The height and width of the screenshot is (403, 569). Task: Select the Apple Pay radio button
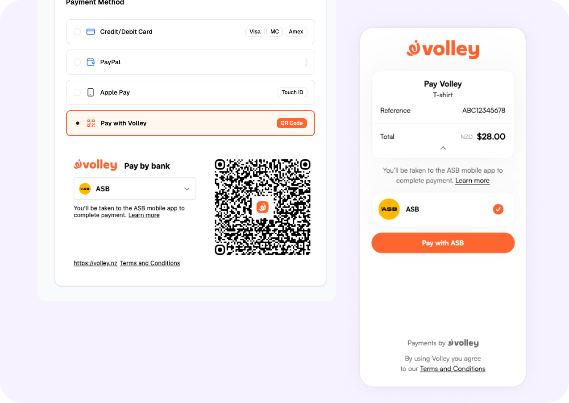(77, 92)
